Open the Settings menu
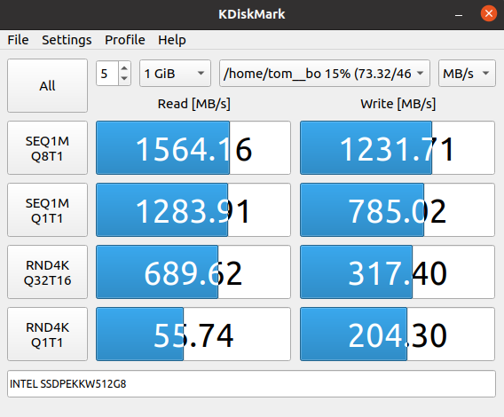This screenshot has width=504, height=417. pyautogui.click(x=67, y=40)
